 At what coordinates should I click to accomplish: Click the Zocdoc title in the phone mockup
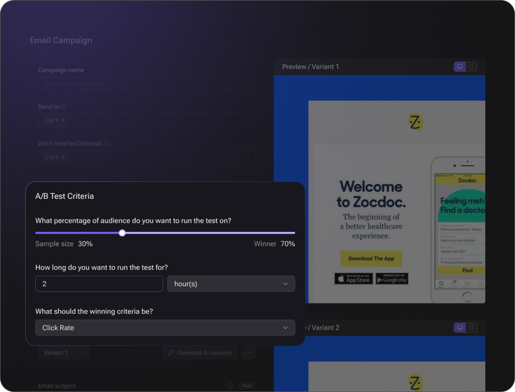(467, 180)
